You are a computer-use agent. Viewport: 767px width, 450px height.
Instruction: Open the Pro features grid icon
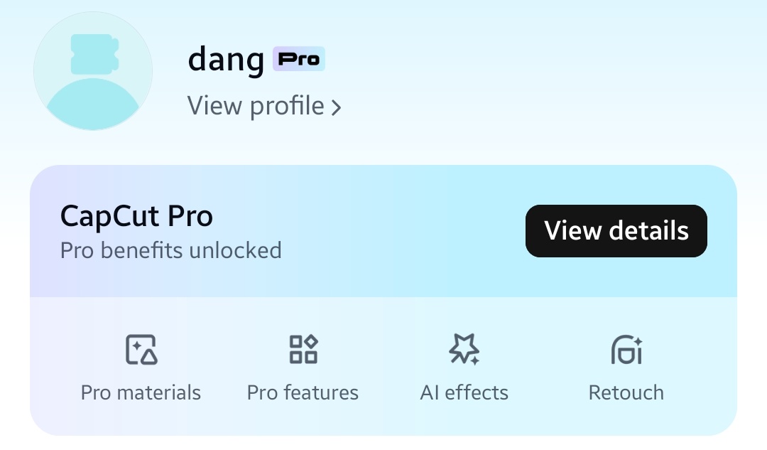point(303,349)
